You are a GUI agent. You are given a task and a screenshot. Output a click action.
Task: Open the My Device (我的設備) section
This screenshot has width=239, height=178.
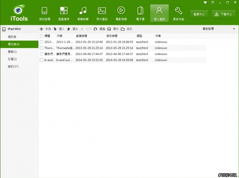tap(44, 13)
